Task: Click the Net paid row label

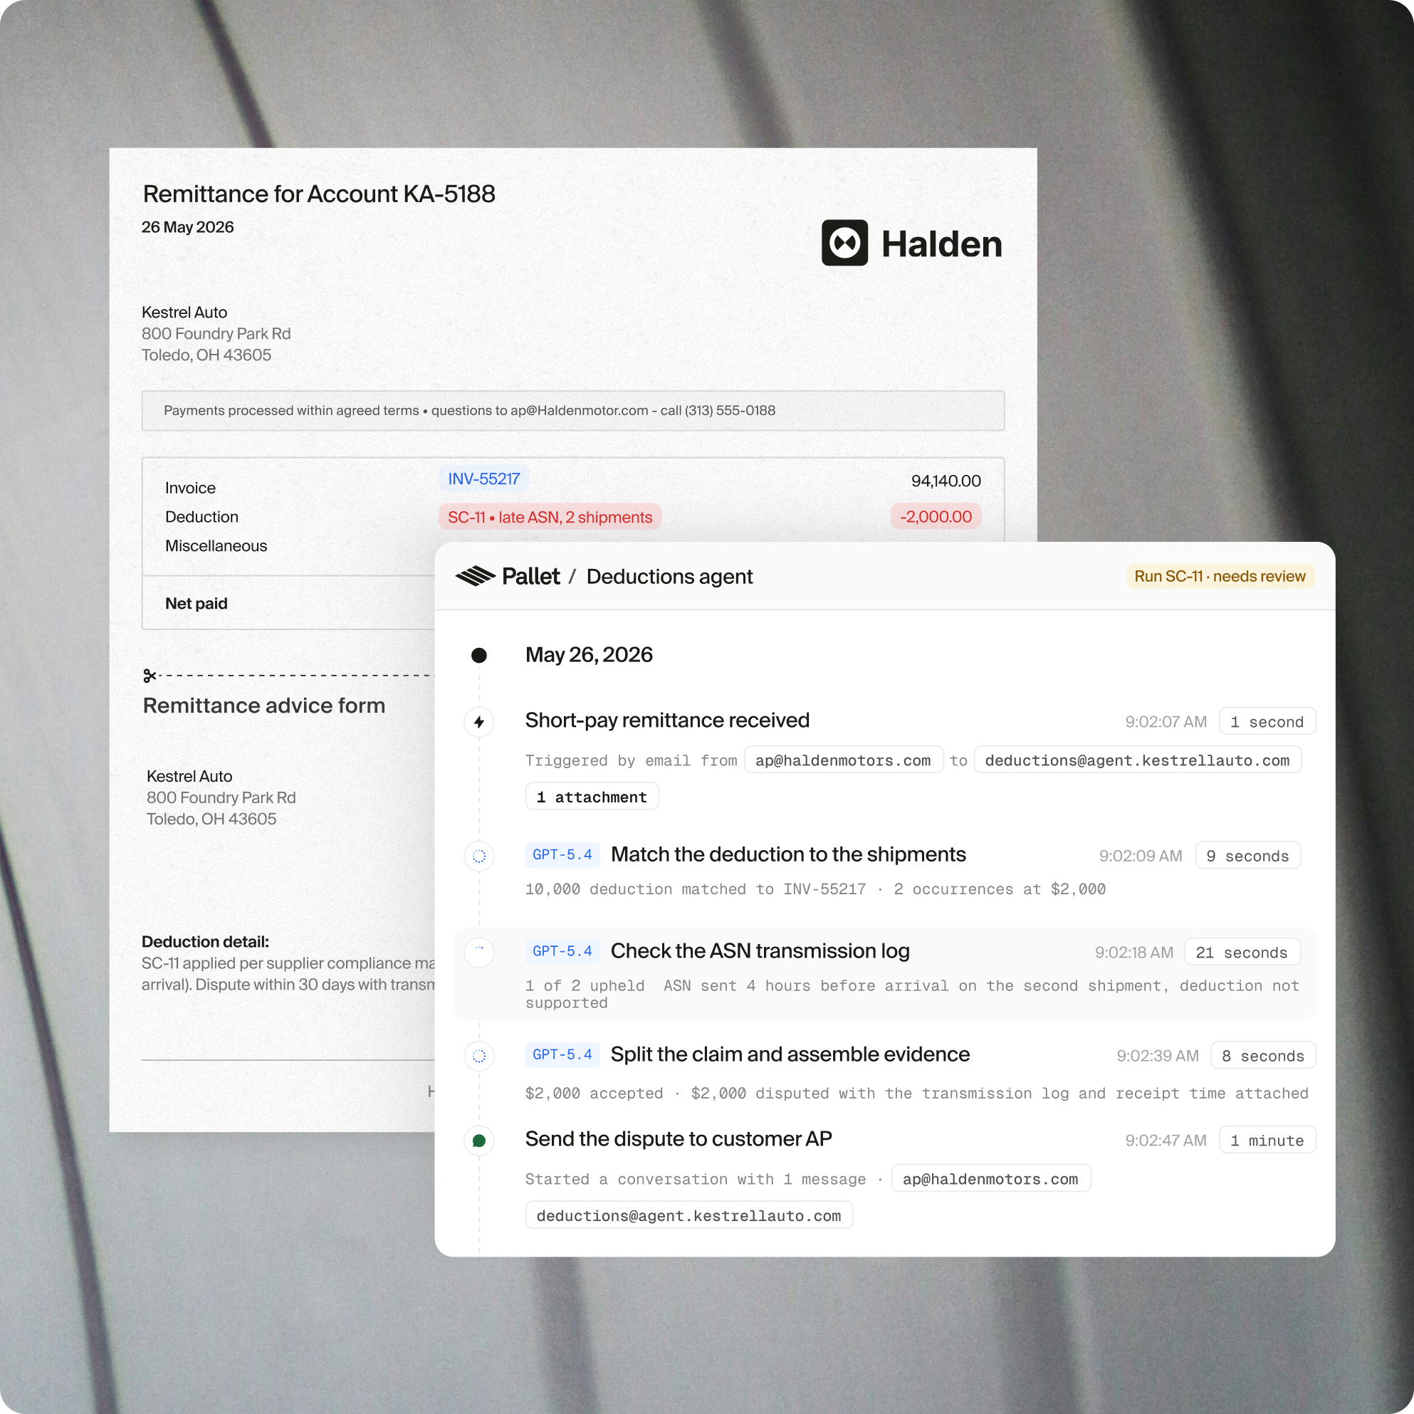Action: tap(196, 604)
